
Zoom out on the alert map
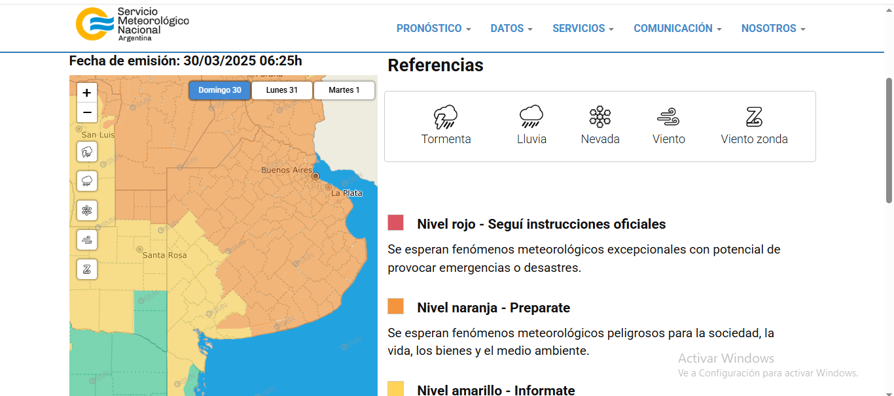(x=87, y=113)
